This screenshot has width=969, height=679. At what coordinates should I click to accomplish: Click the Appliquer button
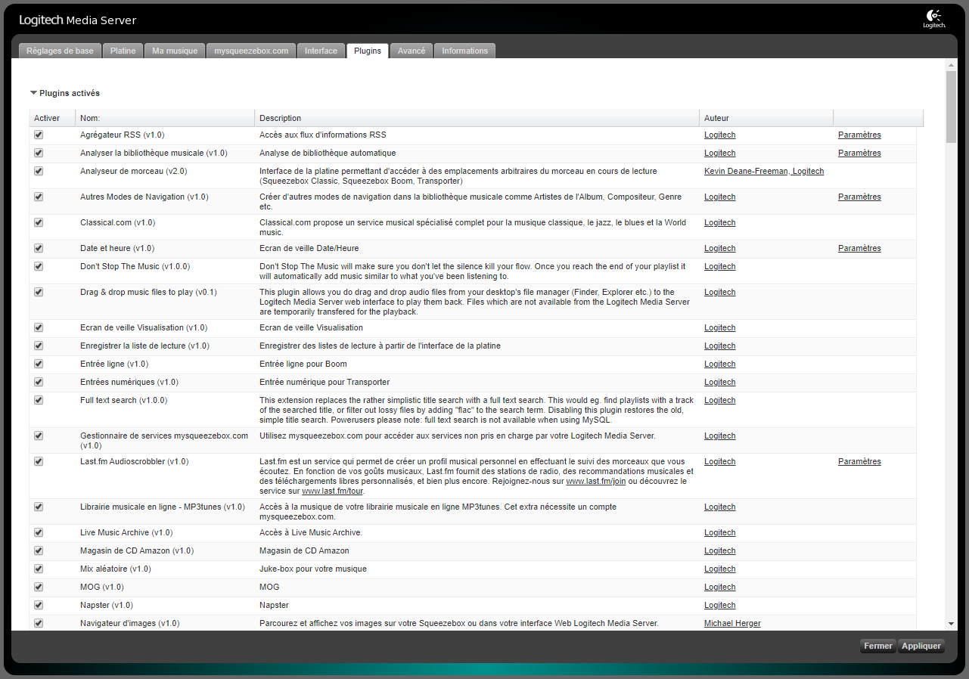click(x=921, y=646)
